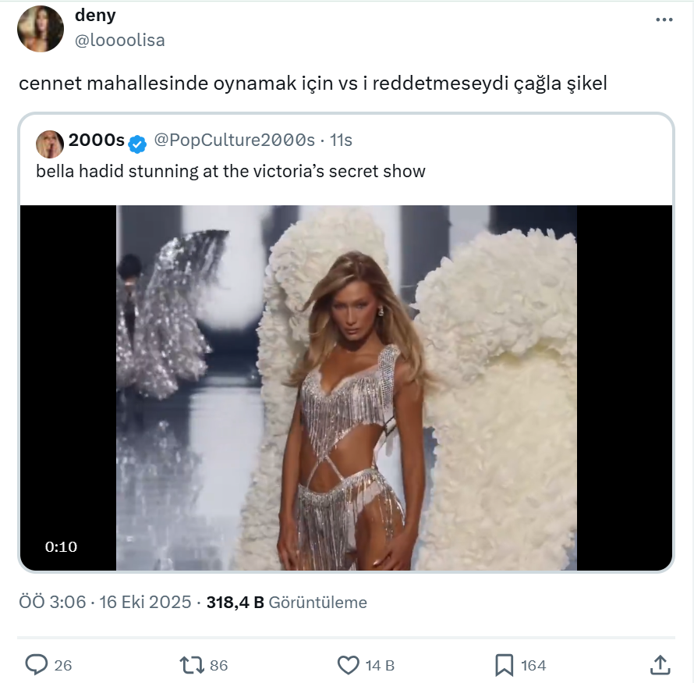Viewport: 694px width, 683px height.
Task: Open deny's profile avatar picture
Action: tap(41, 29)
